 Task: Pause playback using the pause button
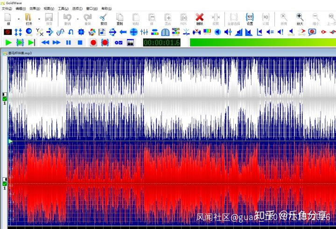pos(69,42)
